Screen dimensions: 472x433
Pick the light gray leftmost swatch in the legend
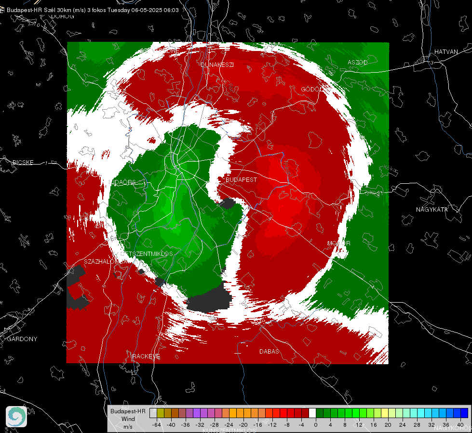[153, 413]
